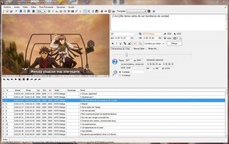Click the empty go-to frame input field
The width and height of the screenshot is (229, 144).
coord(138,72)
